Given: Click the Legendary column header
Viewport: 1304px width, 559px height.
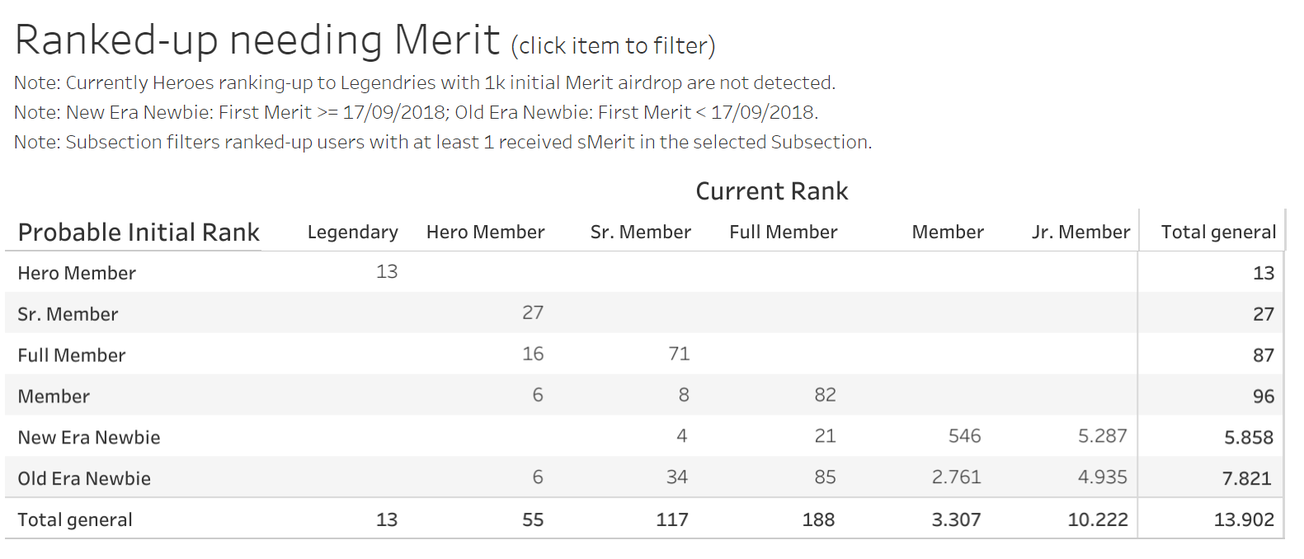Looking at the screenshot, I should pyautogui.click(x=352, y=233).
